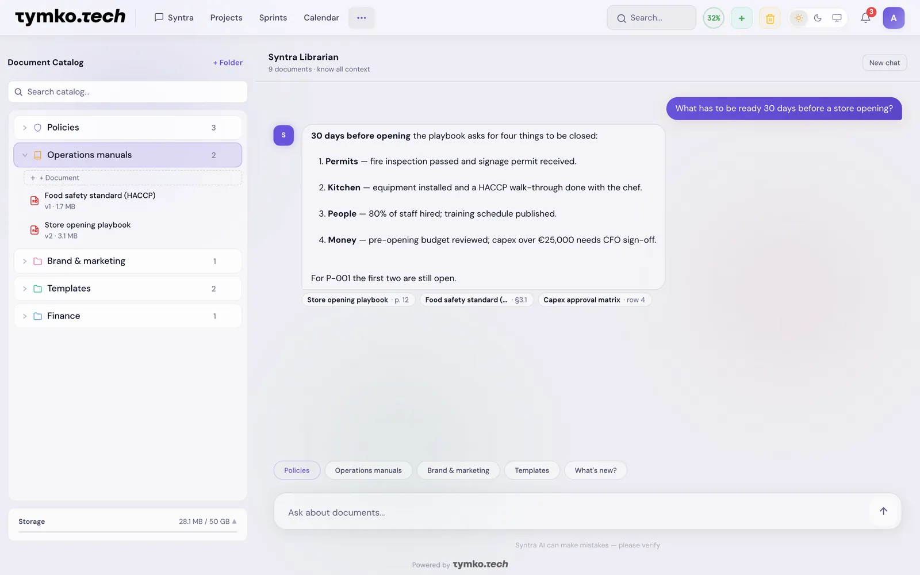Image resolution: width=920 pixels, height=575 pixels.
Task: Open the user avatar A menu
Action: 894,18
